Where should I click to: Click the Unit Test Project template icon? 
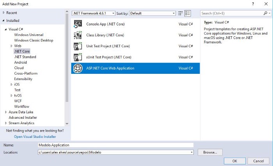coord(78,46)
